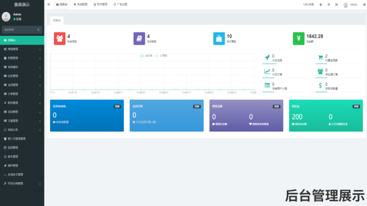Click the cart icon for 付费会员数
The width and height of the screenshot is (367, 206).
click(320, 57)
